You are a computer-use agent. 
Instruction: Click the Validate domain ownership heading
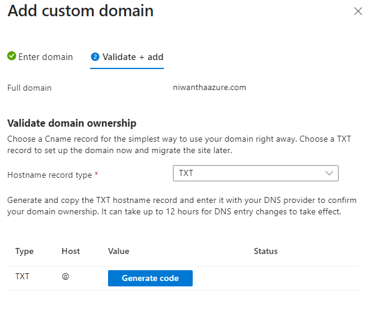point(71,124)
